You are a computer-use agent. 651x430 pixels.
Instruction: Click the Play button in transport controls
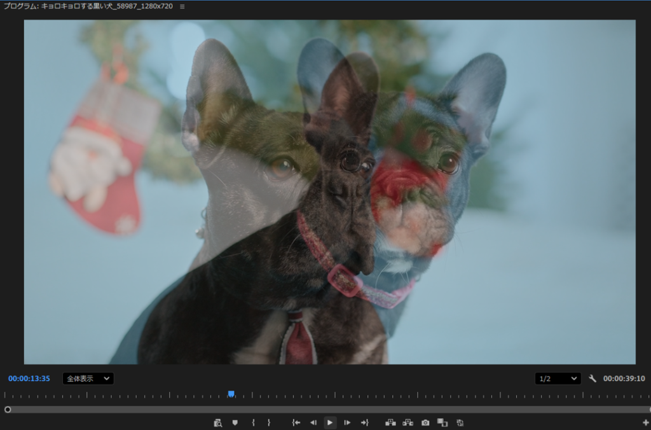(x=330, y=422)
